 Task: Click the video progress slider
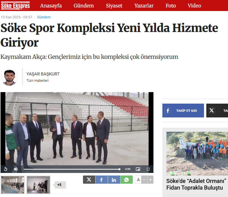coord(72,169)
